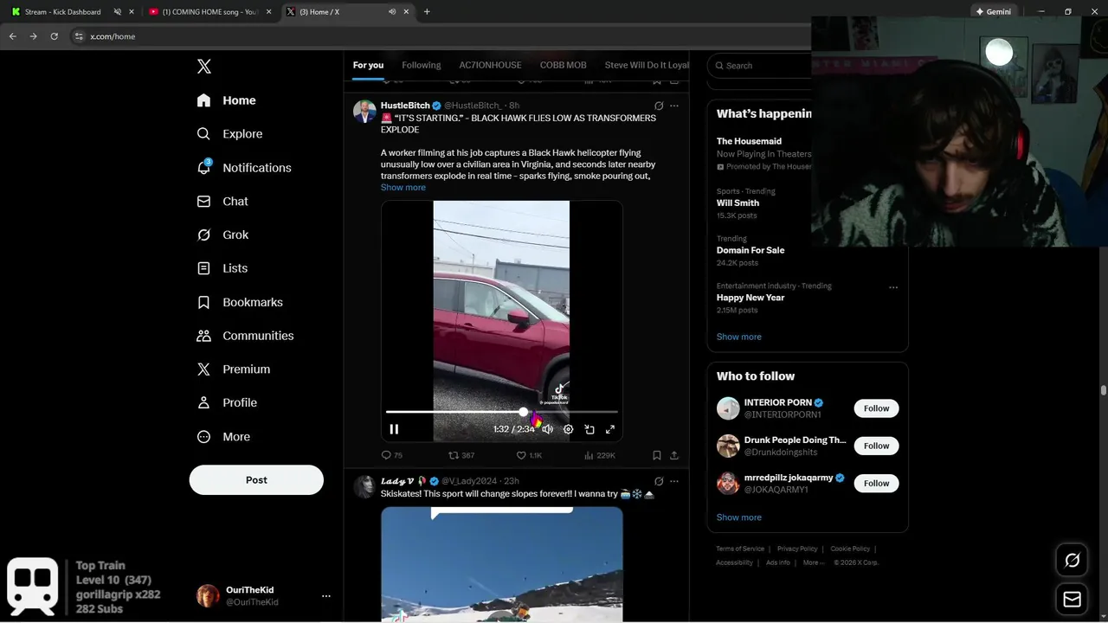The height and width of the screenshot is (623, 1108).
Task: Open Explore from the sidebar
Action: [x=230, y=134]
